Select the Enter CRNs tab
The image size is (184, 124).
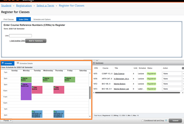coord(24,19)
